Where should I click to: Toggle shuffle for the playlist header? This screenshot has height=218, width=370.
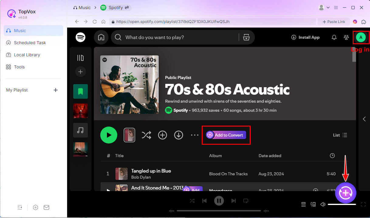(146, 135)
